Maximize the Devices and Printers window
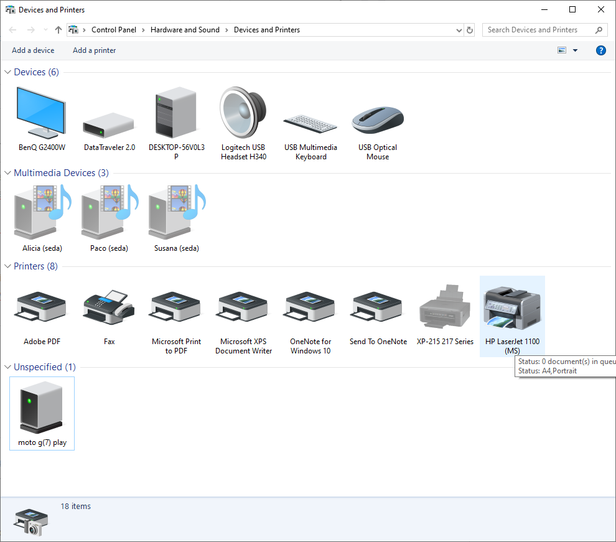The image size is (616, 542). click(572, 9)
